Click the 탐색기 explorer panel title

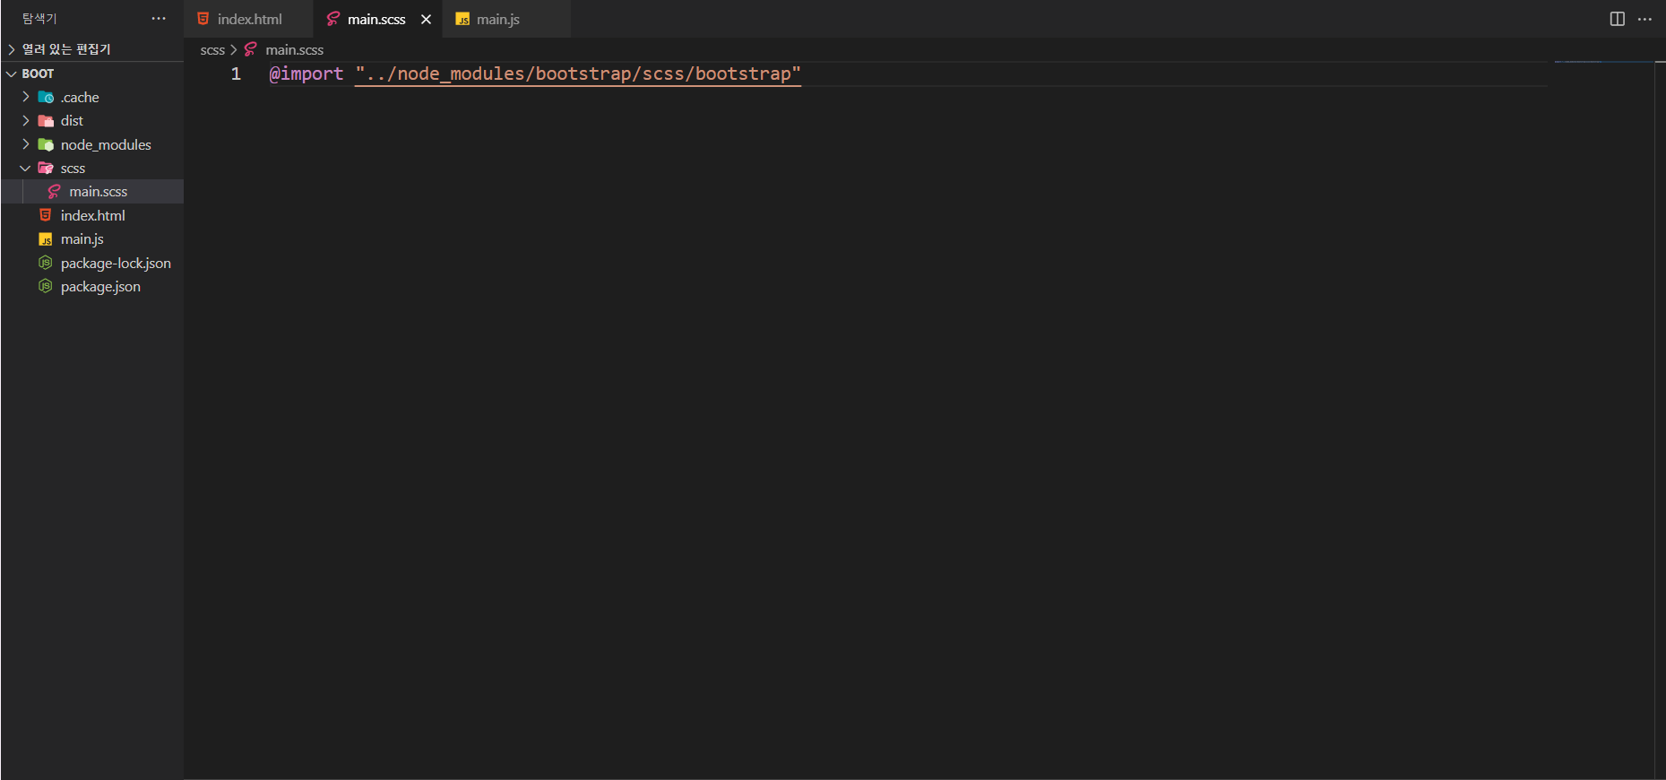coord(39,19)
